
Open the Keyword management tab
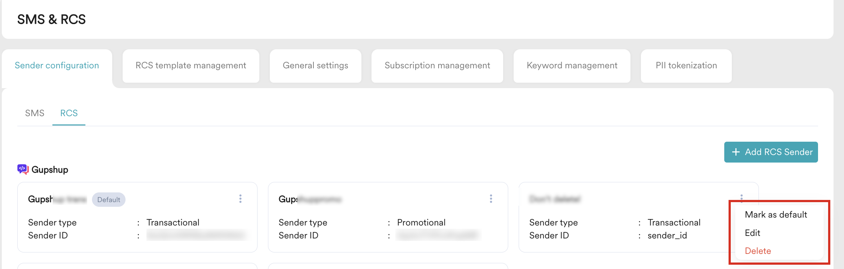pos(572,66)
